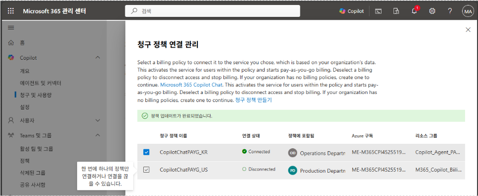The height and width of the screenshot is (196, 478).
Task: Click the M365_Copilot_Biili... resource group cell
Action: click(438, 170)
